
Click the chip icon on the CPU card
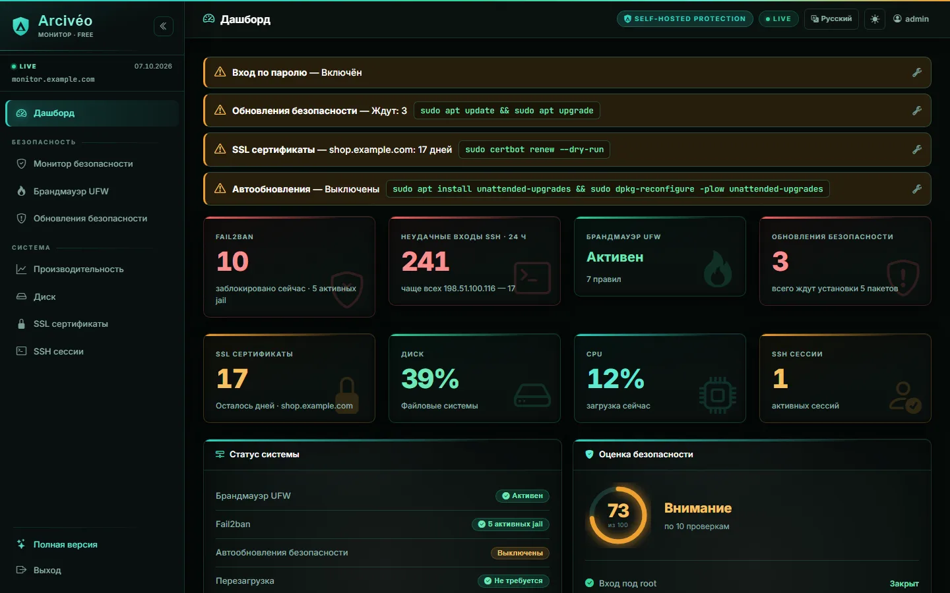[x=718, y=395]
